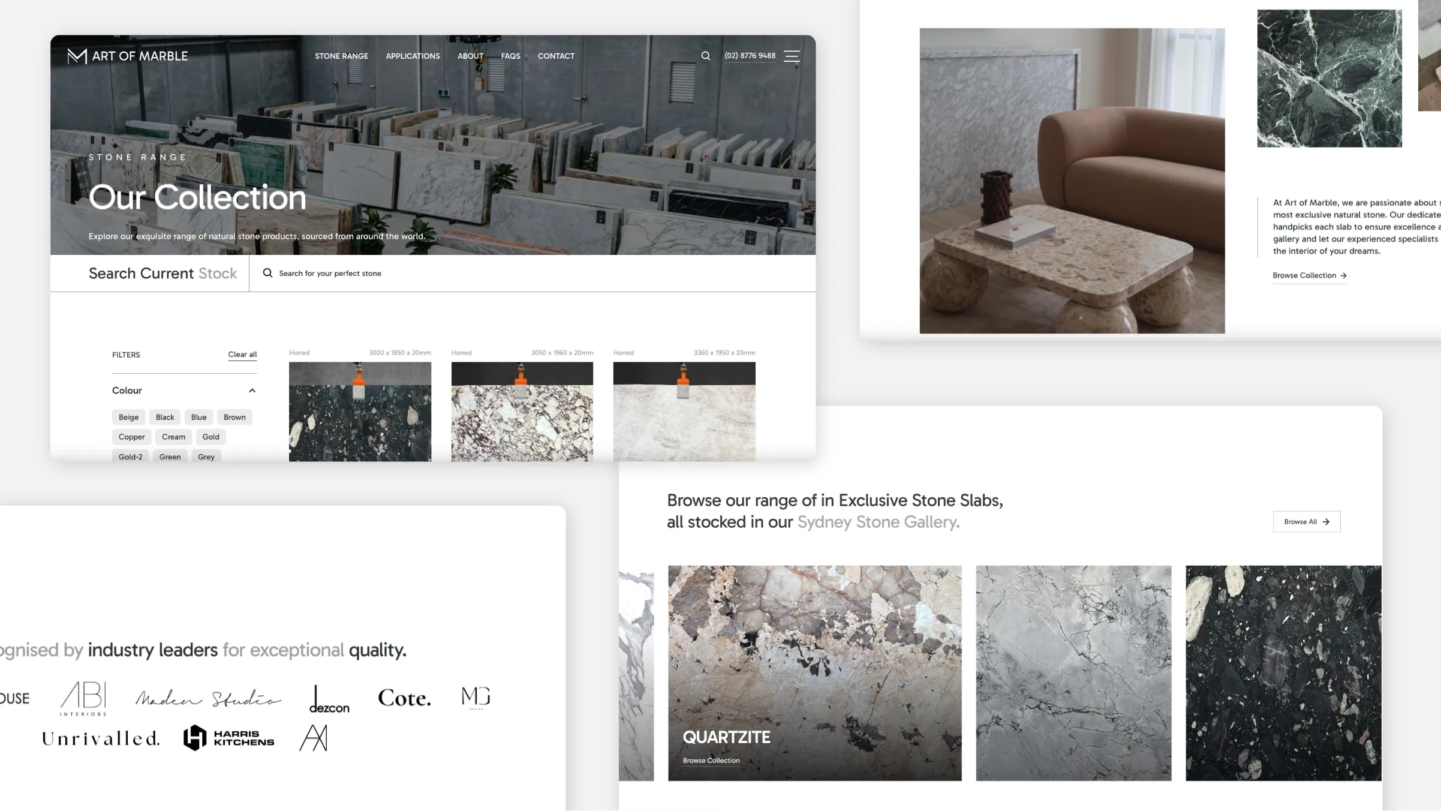The image size is (1441, 811).
Task: Collapse the Colour filter section chevron
Action: point(252,391)
